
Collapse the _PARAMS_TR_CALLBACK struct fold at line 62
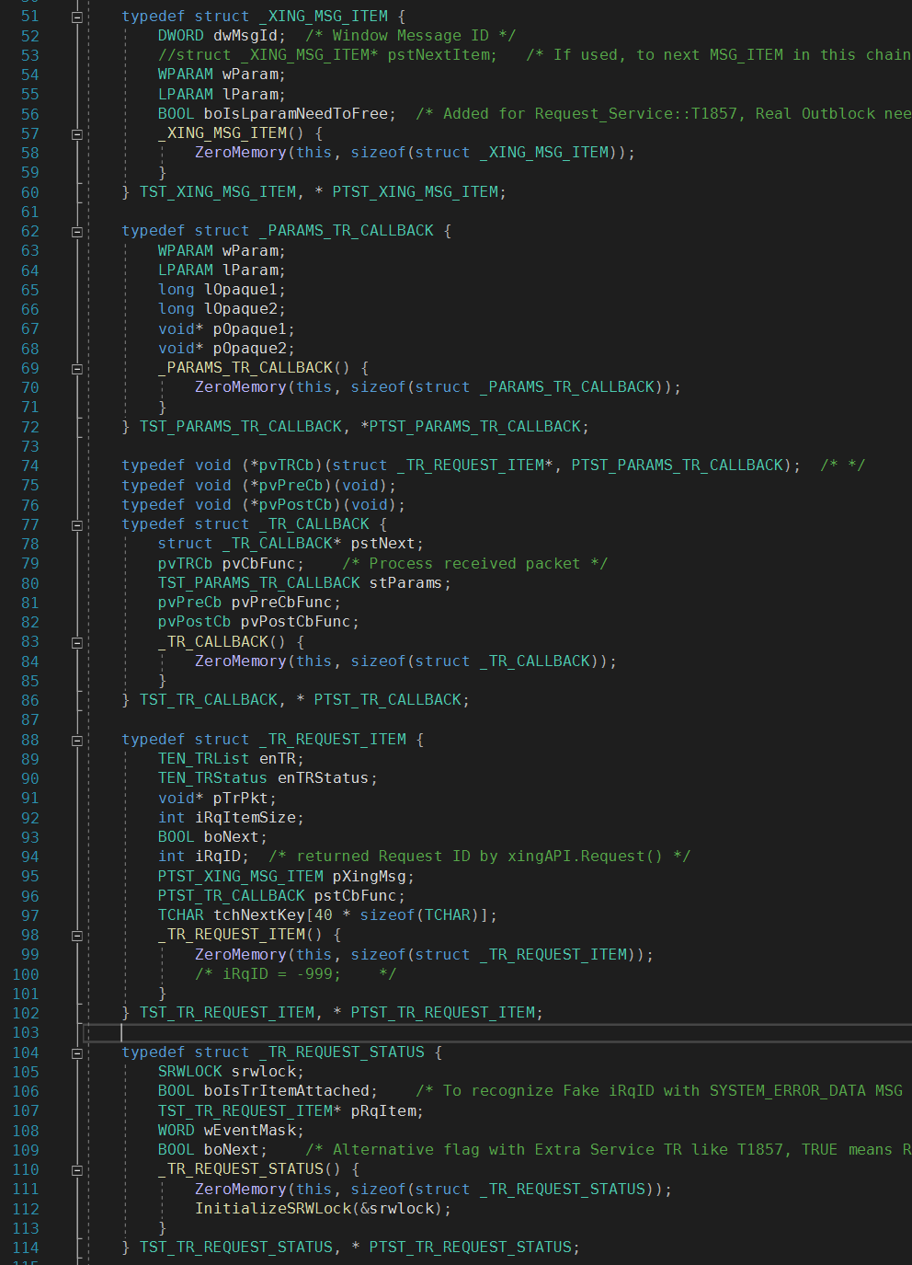(77, 232)
